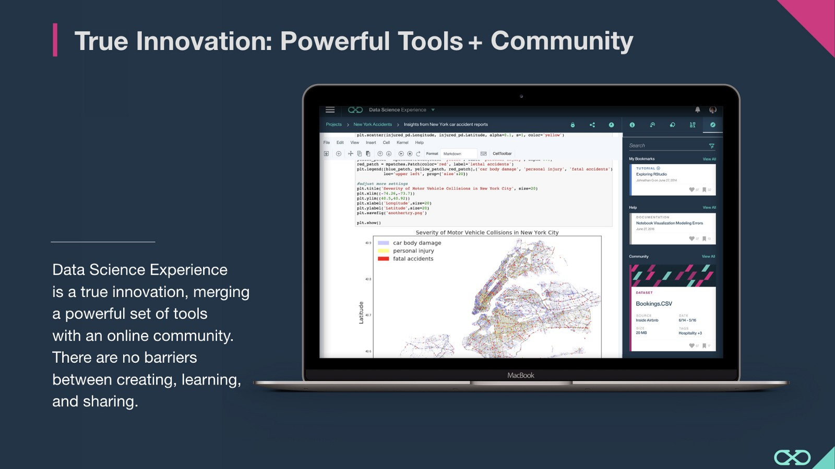
Task: Select the compass community panel tab
Action: click(x=713, y=125)
